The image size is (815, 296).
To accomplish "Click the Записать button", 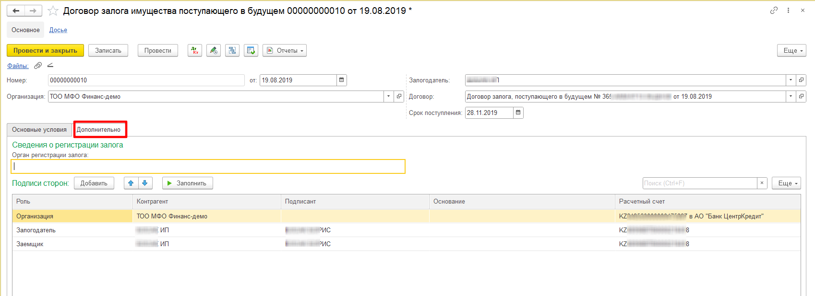I will coord(108,50).
